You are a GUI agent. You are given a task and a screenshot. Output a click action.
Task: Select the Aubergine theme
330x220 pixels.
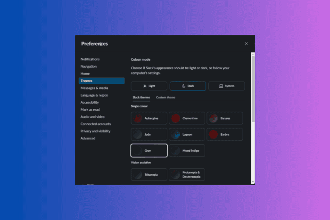click(x=149, y=118)
